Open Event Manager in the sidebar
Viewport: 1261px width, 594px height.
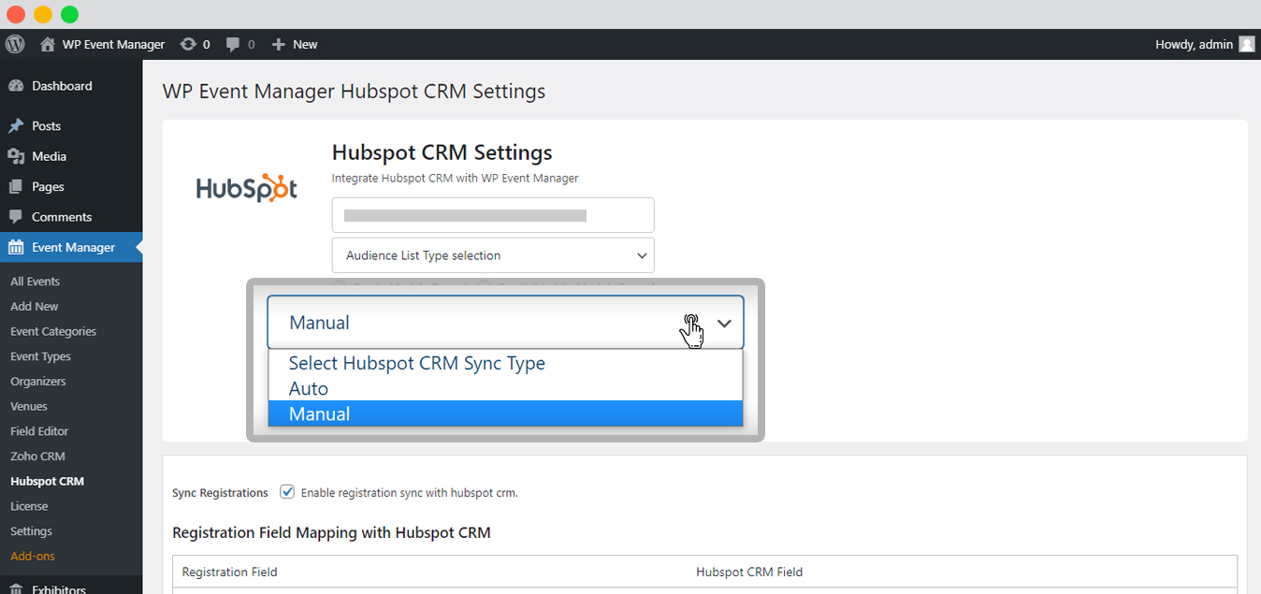click(71, 248)
